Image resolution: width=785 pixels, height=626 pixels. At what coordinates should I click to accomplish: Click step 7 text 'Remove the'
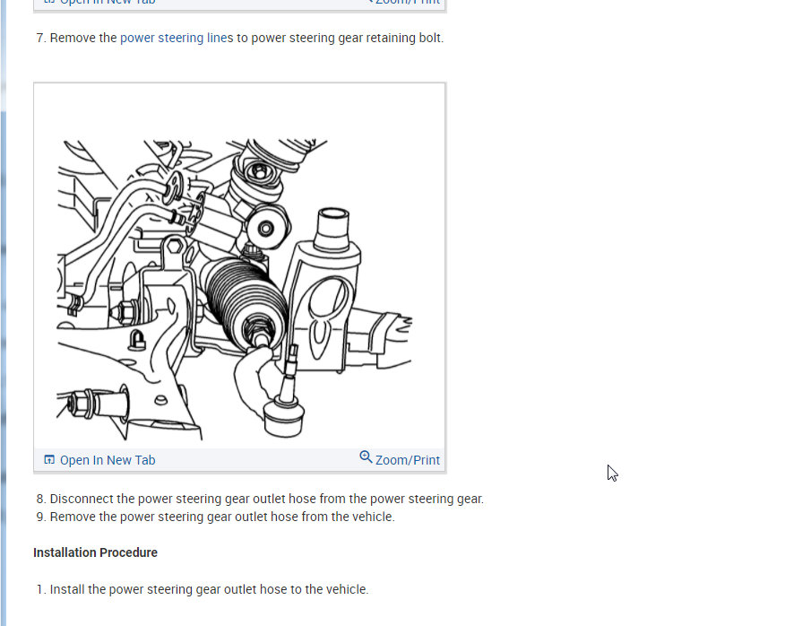pyautogui.click(x=83, y=38)
